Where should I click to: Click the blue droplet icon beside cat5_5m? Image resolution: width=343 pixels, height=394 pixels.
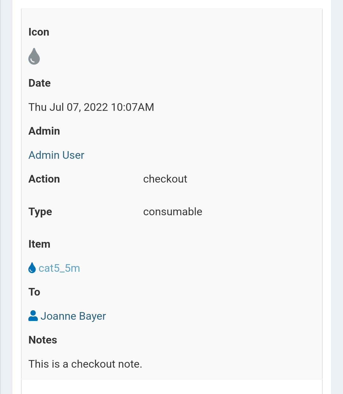click(x=32, y=268)
